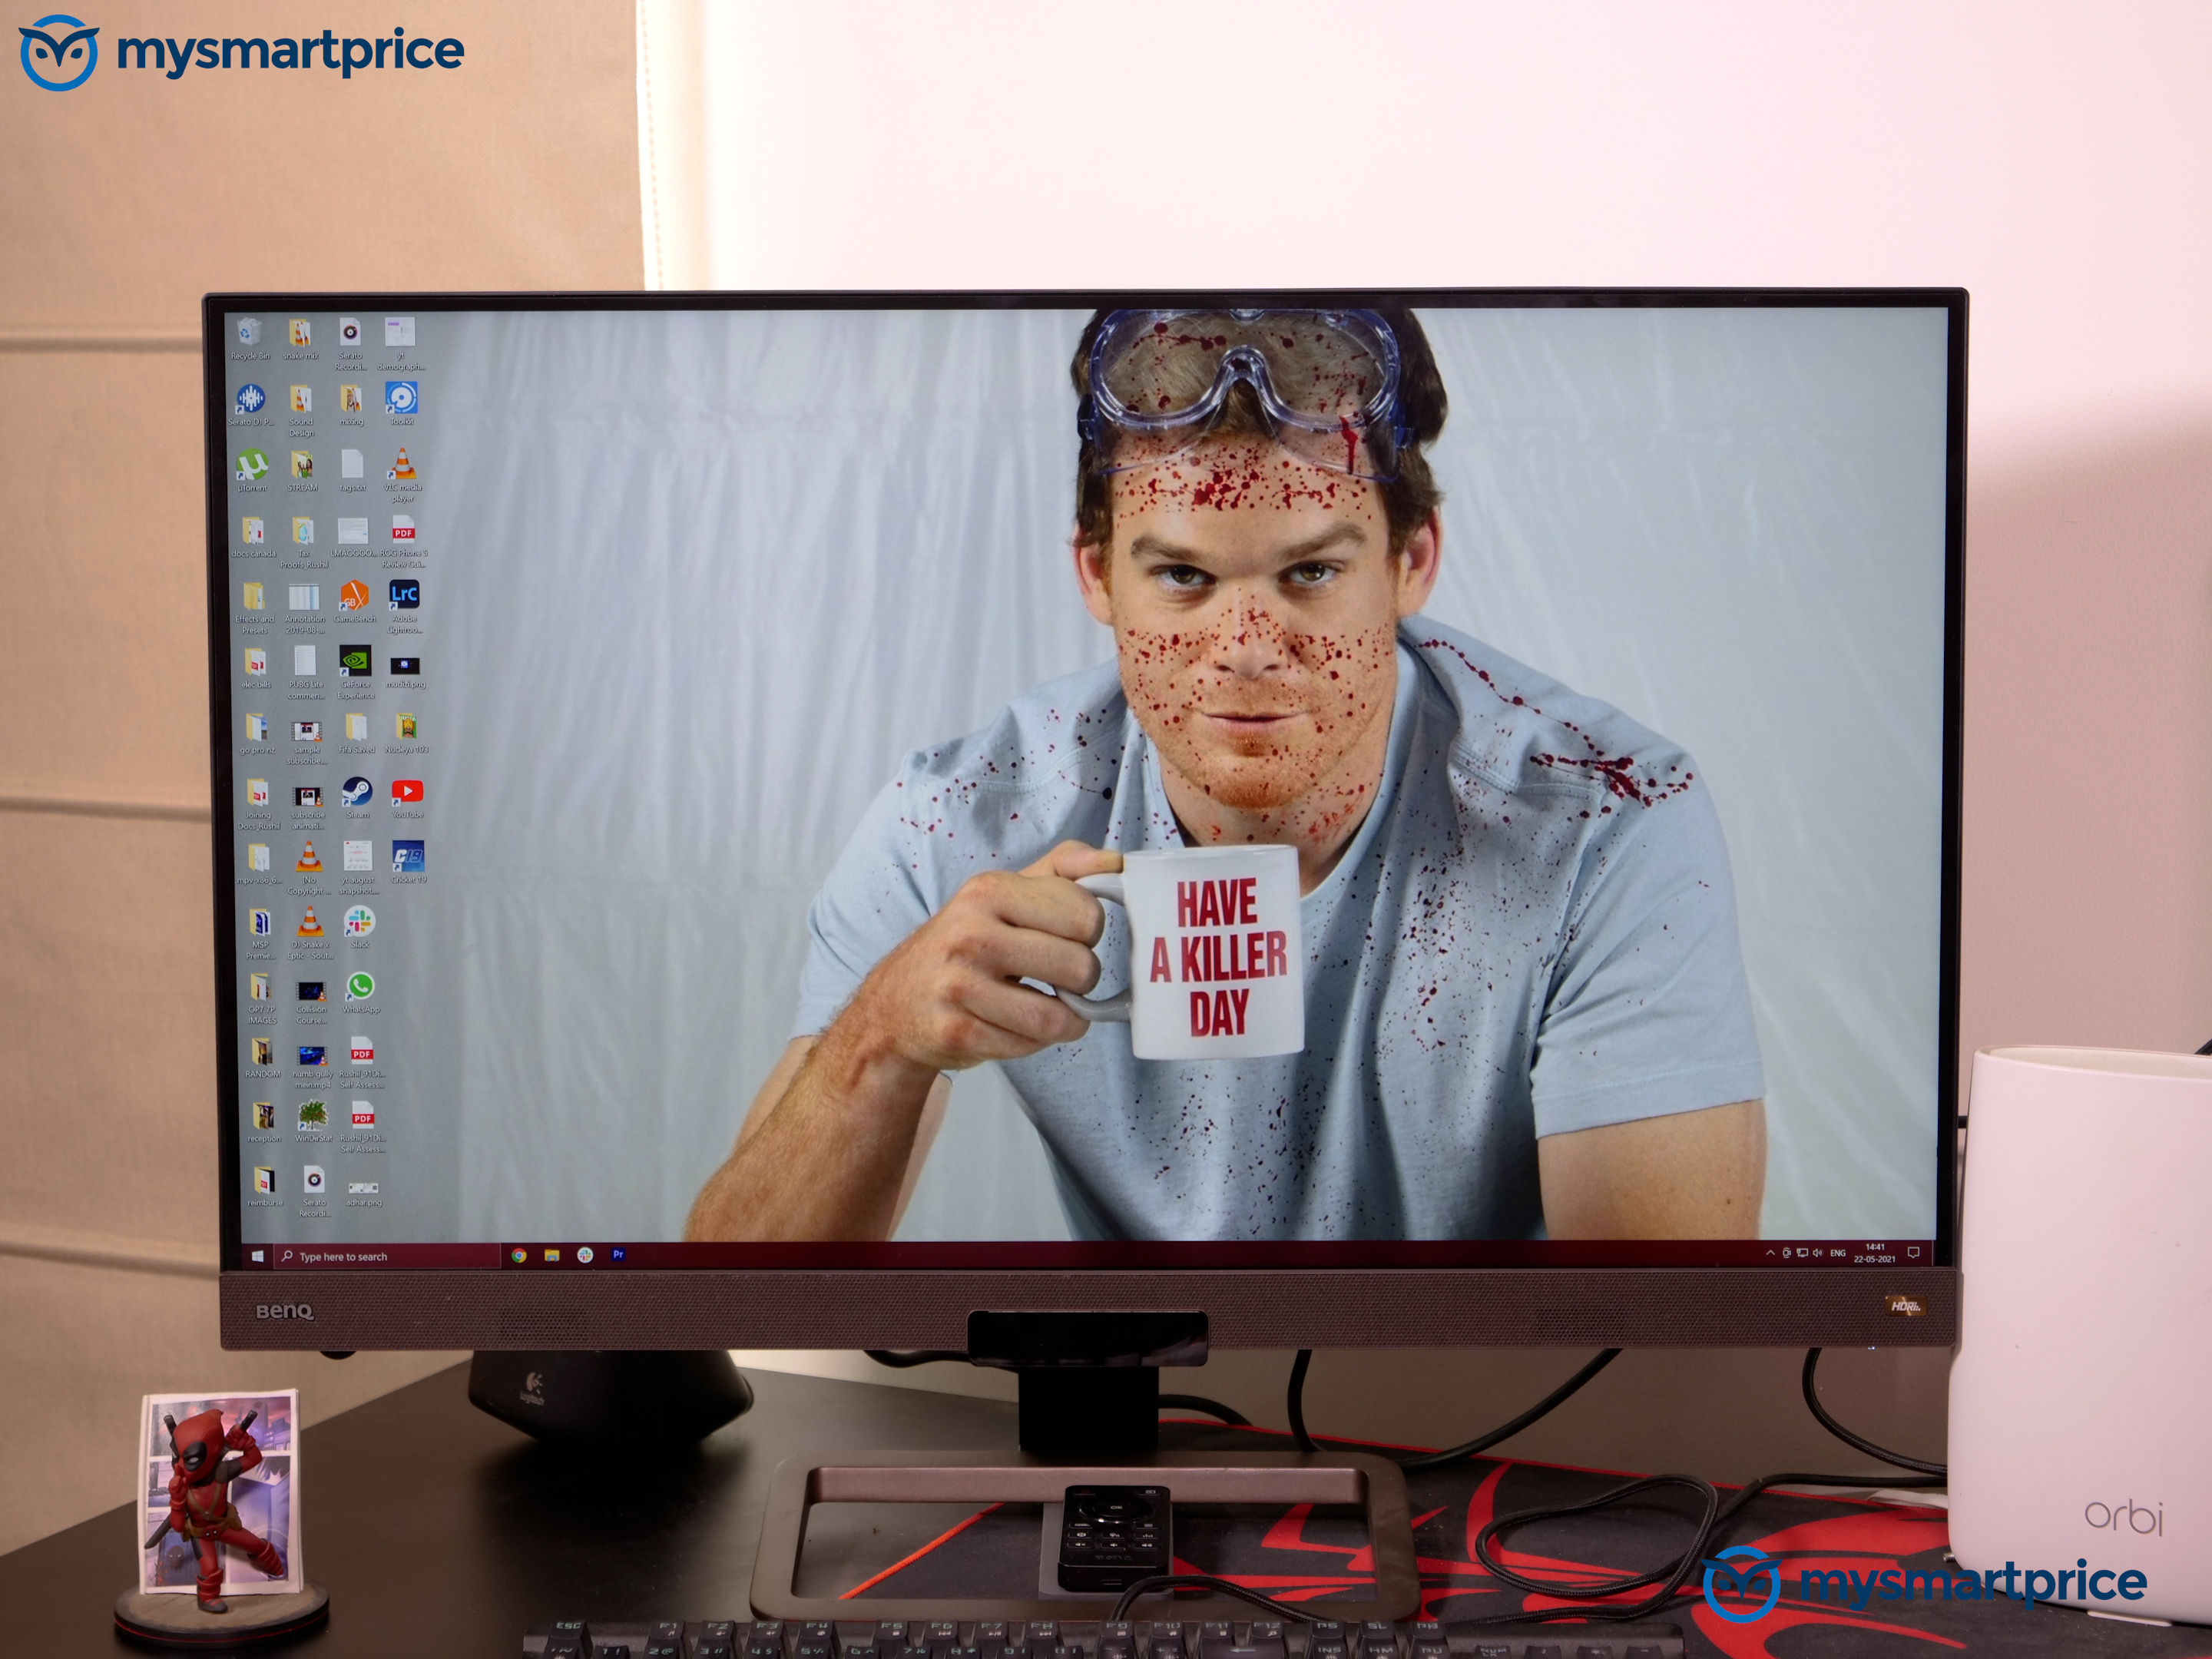Open the Fifa Saved folder
The image size is (2212, 1659).
(x=357, y=734)
